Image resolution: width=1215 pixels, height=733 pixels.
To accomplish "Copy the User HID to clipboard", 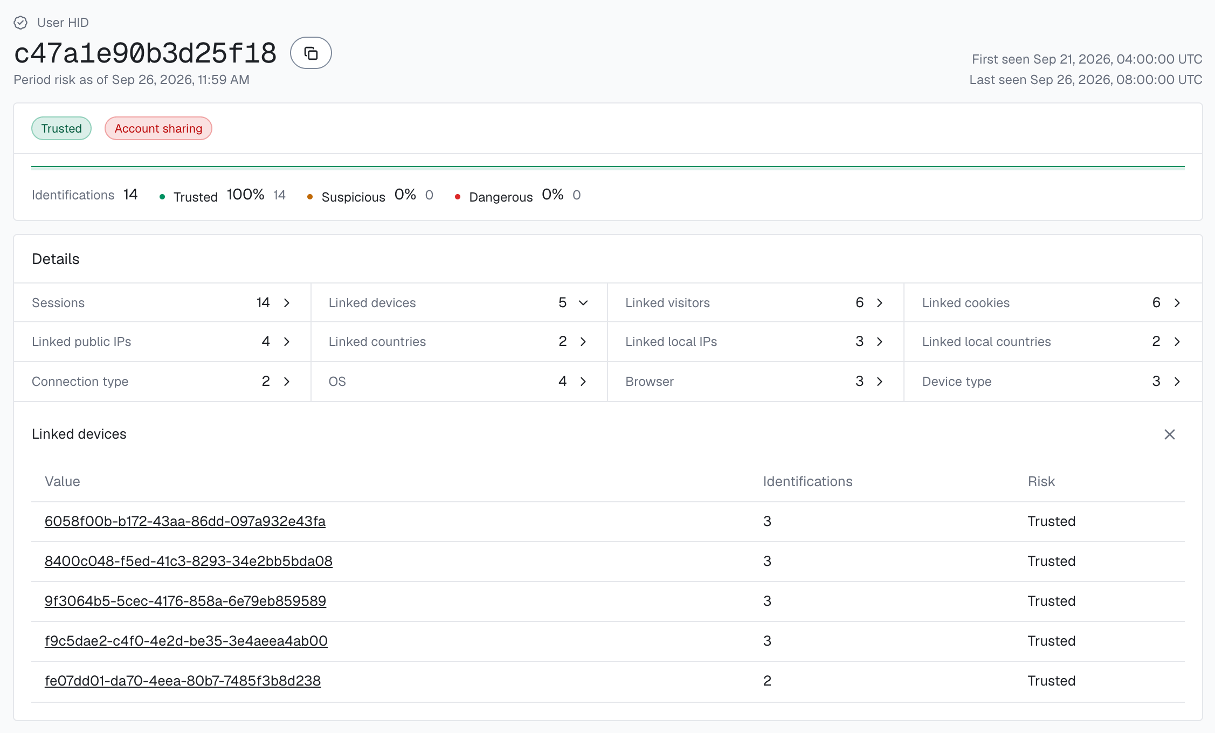I will 310,53.
